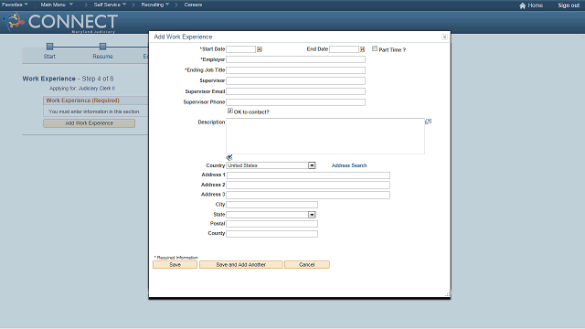Click the Start step label
Screen dimensions: 585x329
point(49,57)
